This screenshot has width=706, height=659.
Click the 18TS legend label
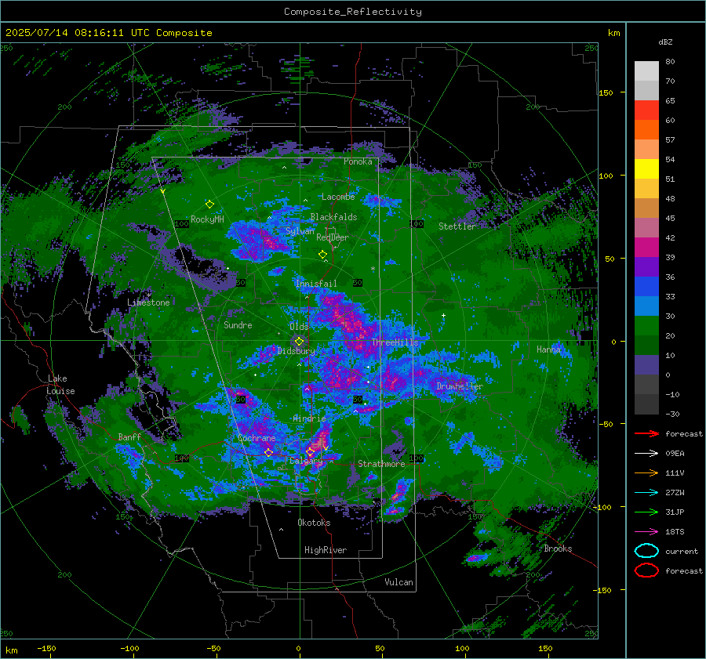[x=675, y=531]
